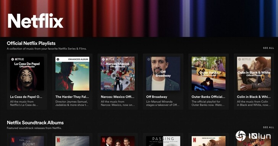This screenshot has height=146, width=278.
Task: Click the Spotify logo on La Casa cover
Action: coord(13,59)
